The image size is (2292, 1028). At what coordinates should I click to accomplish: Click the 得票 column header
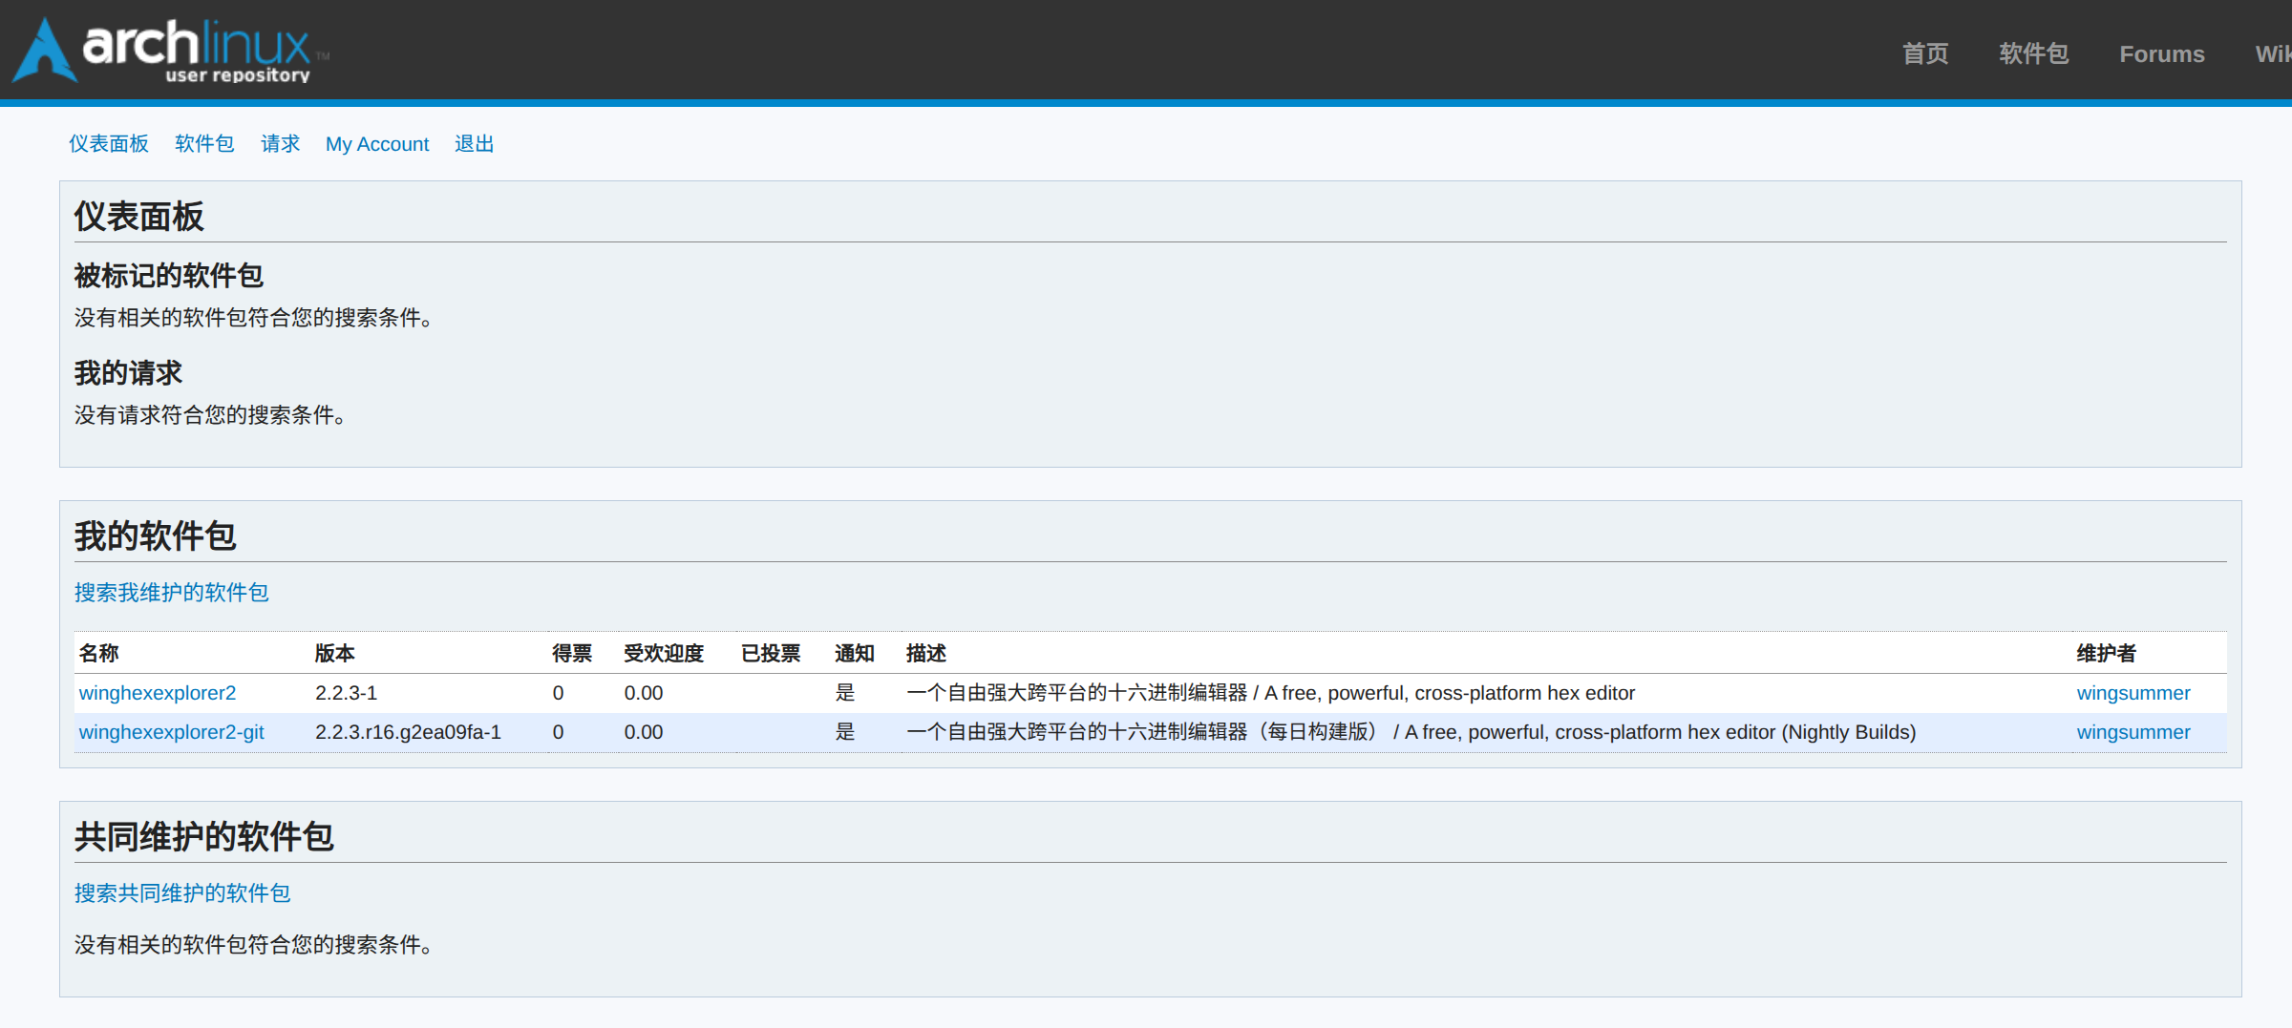[572, 653]
